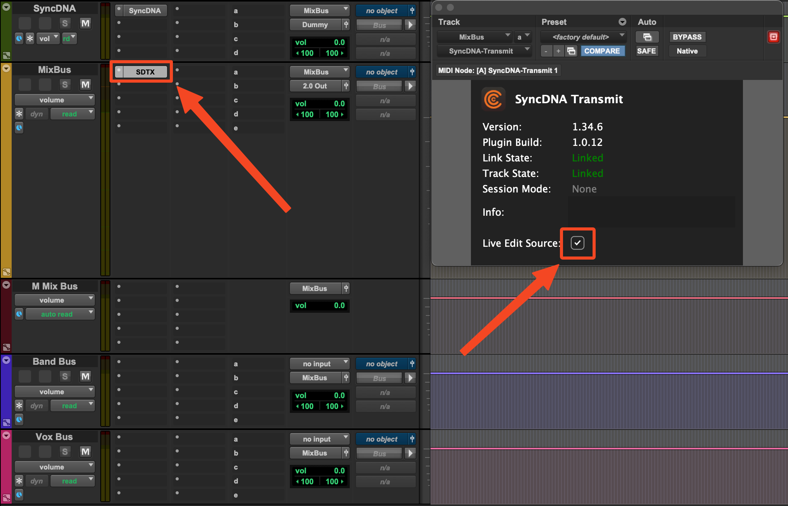This screenshot has height=506, width=788.
Task: Click the blue timebase icon on M Mix Bus
Action: [x=19, y=314]
